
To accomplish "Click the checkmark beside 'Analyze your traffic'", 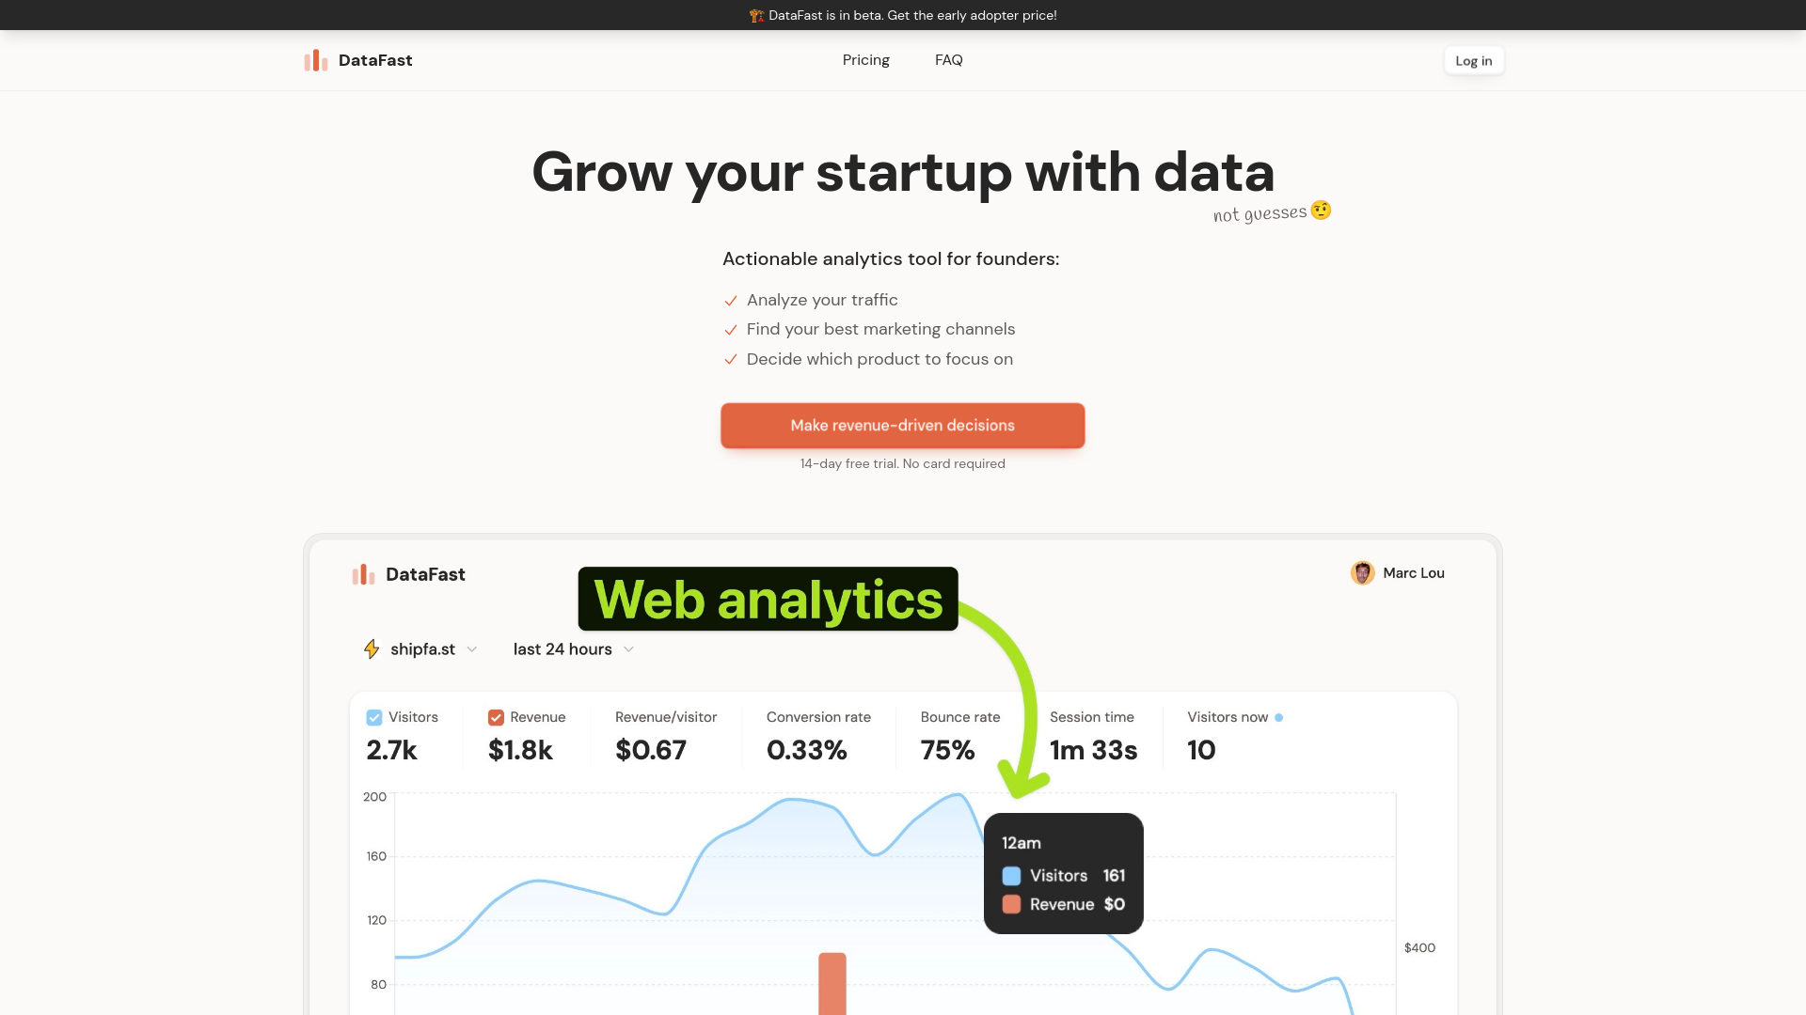I will (x=731, y=301).
